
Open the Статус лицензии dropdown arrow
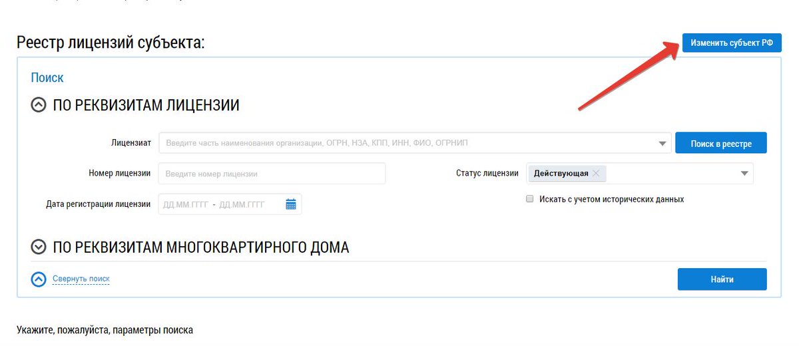click(x=744, y=174)
